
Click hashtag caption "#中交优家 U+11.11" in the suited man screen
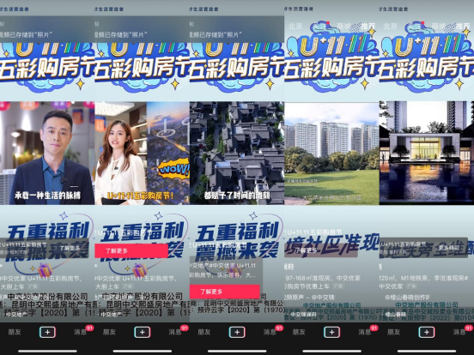click(x=41, y=279)
